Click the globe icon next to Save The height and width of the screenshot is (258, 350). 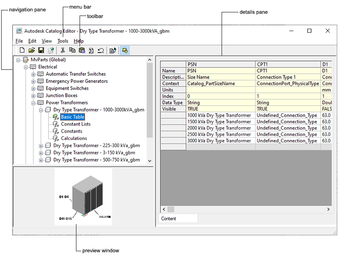click(51, 50)
